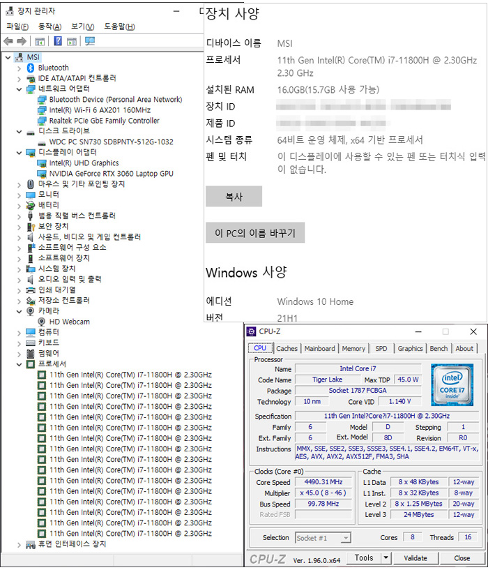Click the Device Manager title bar icon
Screen dimensions: 488x570
click(10, 11)
